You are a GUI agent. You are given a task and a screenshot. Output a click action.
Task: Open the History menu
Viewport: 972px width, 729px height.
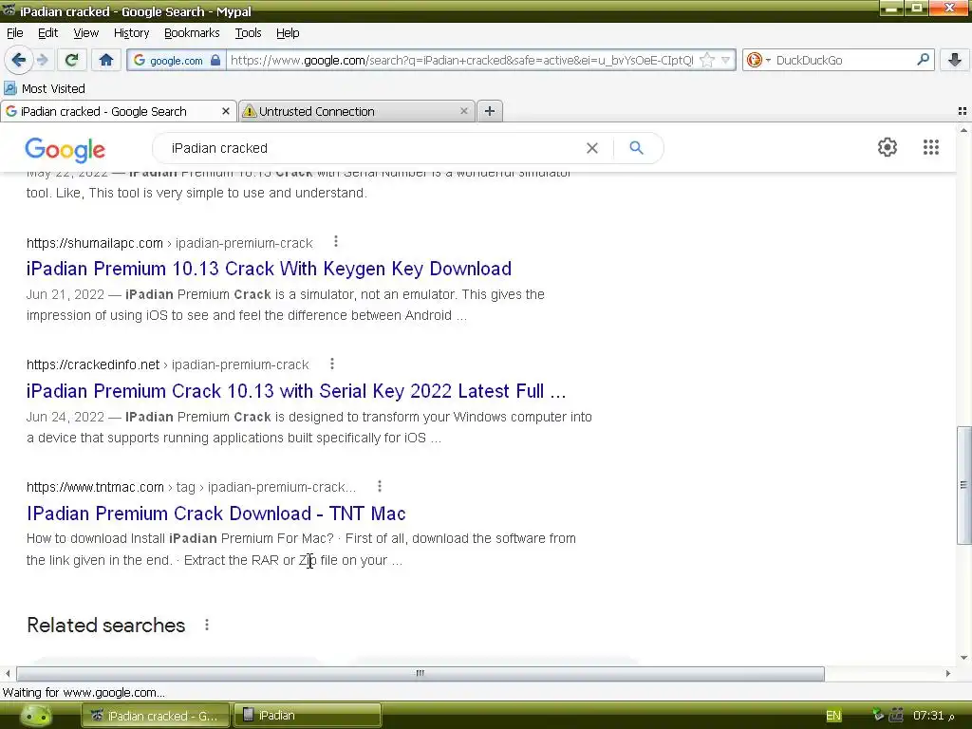[x=131, y=33]
